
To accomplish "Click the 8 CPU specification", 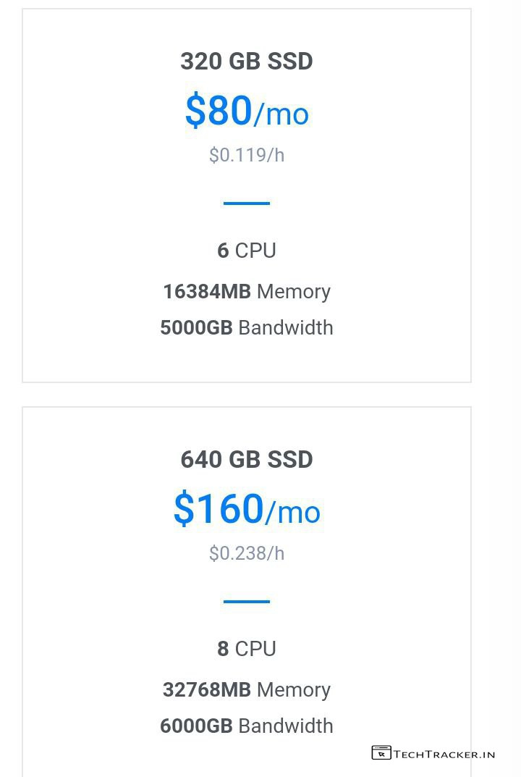I will pyautogui.click(x=247, y=649).
